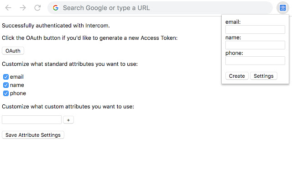Add custom attribute with plus button

[x=68, y=120]
